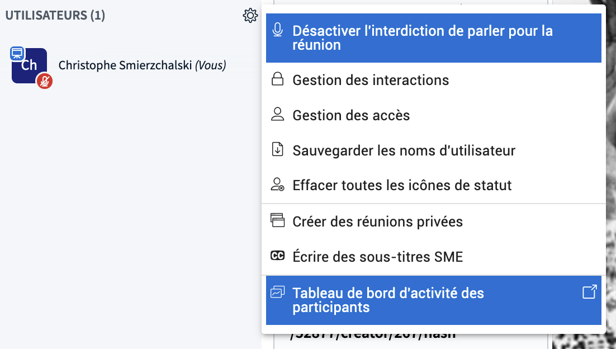Select Désactiver l'interdiction de parler pour la réunion

point(433,38)
